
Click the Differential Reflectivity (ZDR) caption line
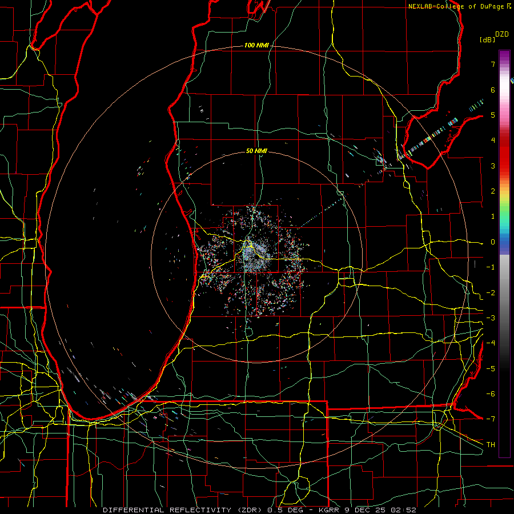(259, 510)
